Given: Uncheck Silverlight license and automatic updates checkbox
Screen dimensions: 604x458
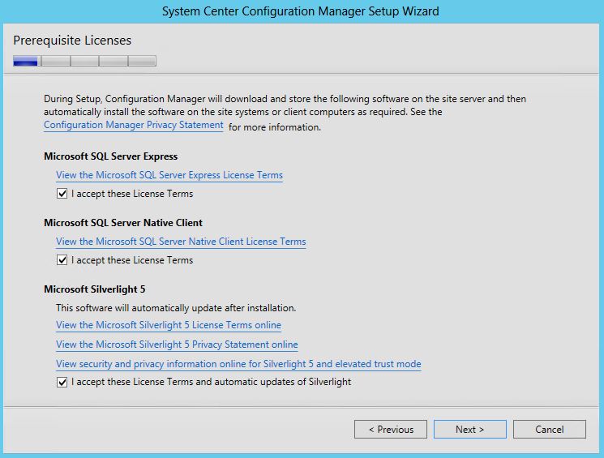Looking at the screenshot, I should (62, 382).
